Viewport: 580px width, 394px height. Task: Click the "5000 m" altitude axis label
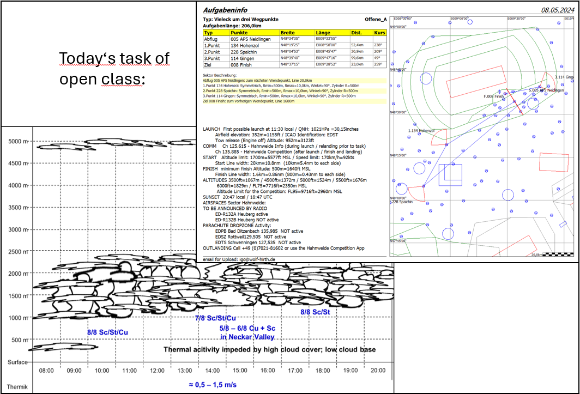(x=19, y=142)
